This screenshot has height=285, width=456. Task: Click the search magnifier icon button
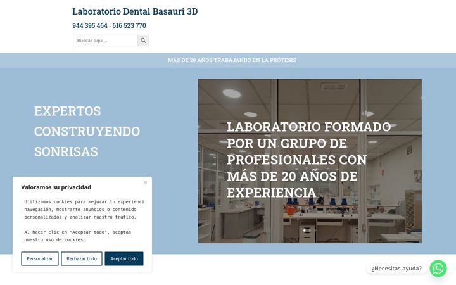coord(143,41)
